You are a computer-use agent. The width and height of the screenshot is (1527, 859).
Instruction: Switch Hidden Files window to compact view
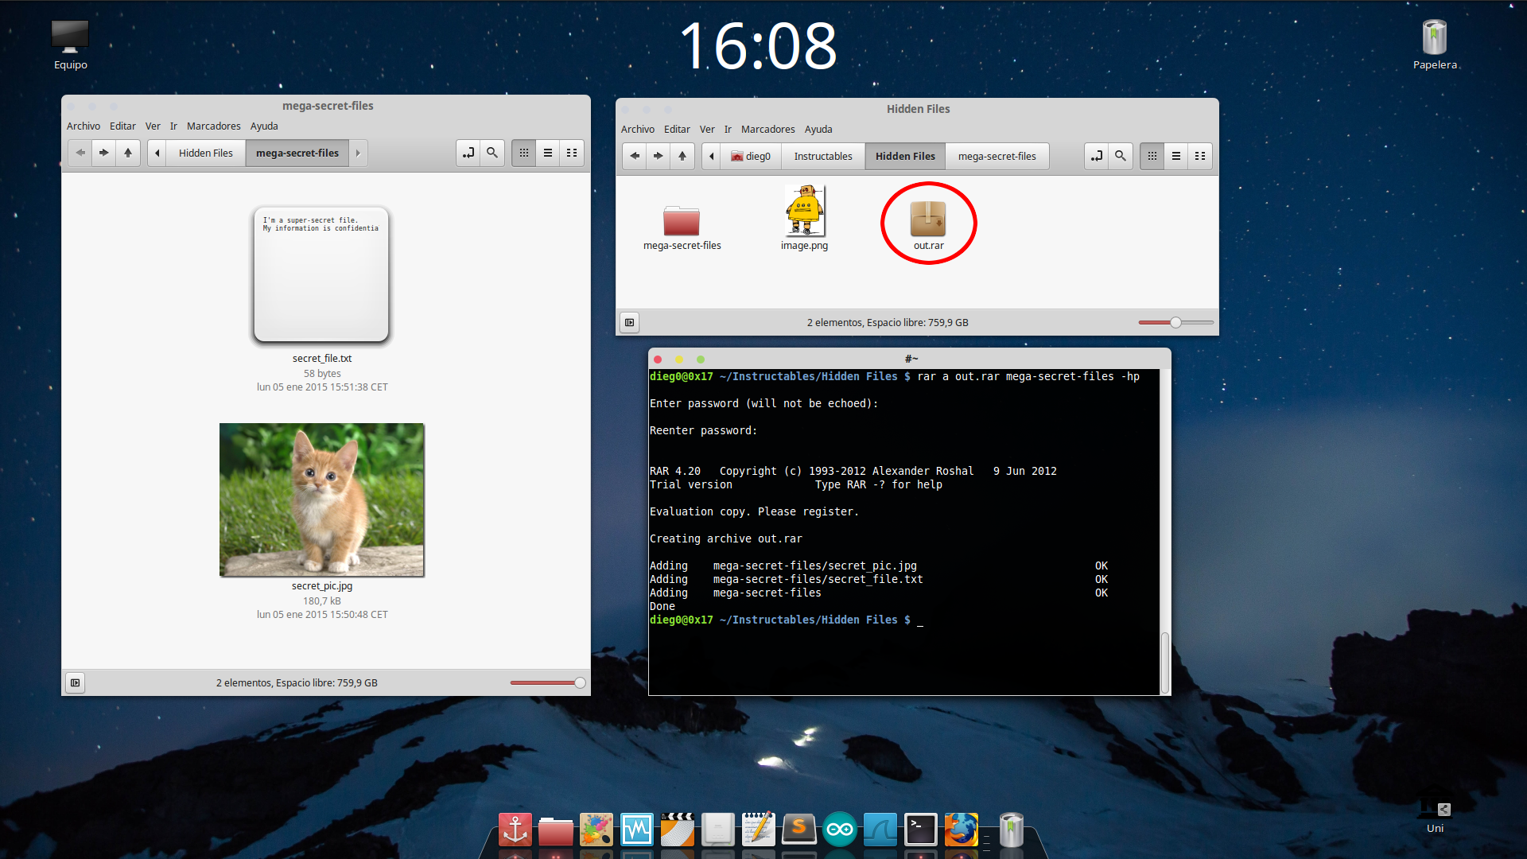(x=1200, y=156)
